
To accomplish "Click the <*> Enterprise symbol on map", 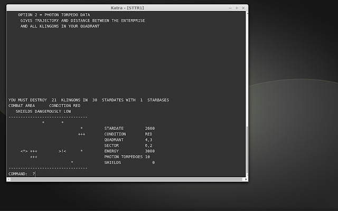I will coord(24,151).
